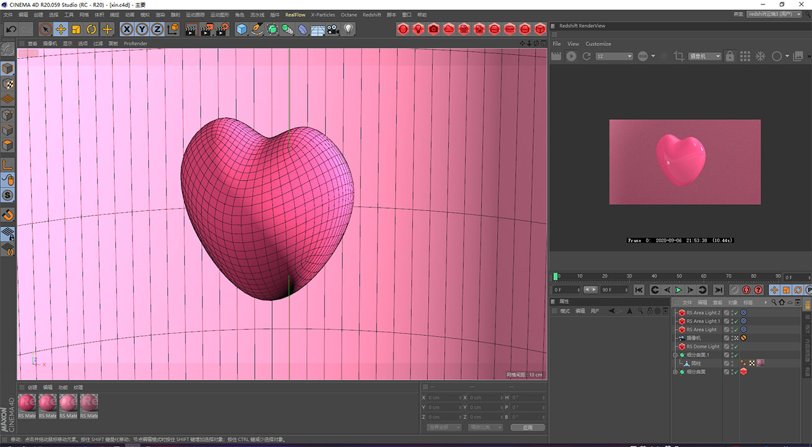This screenshot has height=447, width=812.
Task: Open the ProRender viewport menu
Action: coord(135,43)
